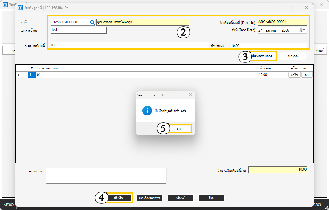The image size is (329, 210).
Task: Click the หมายเหตุ remarks text box
Action: click(x=106, y=176)
